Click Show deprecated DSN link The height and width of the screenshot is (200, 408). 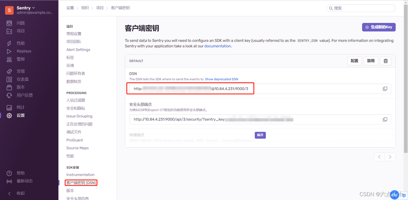coord(221,79)
